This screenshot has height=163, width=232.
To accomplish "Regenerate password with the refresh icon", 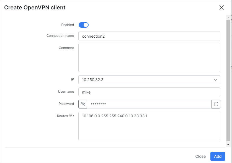I will 216,104.
